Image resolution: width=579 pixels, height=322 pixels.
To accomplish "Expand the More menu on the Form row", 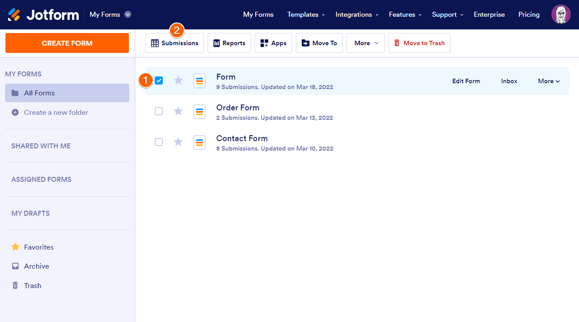I will point(549,81).
